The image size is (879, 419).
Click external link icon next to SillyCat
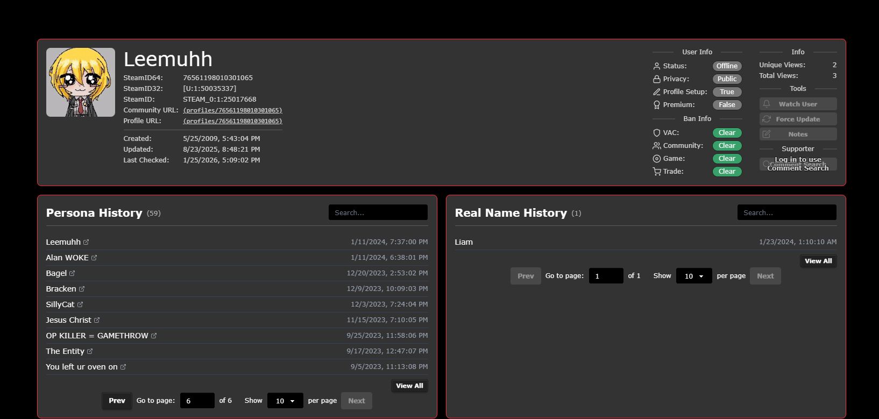[x=80, y=304]
